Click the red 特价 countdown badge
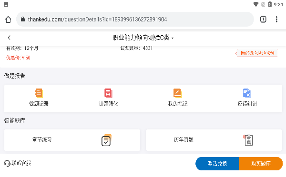Screen dimensions: 286x177 [x=257, y=53]
